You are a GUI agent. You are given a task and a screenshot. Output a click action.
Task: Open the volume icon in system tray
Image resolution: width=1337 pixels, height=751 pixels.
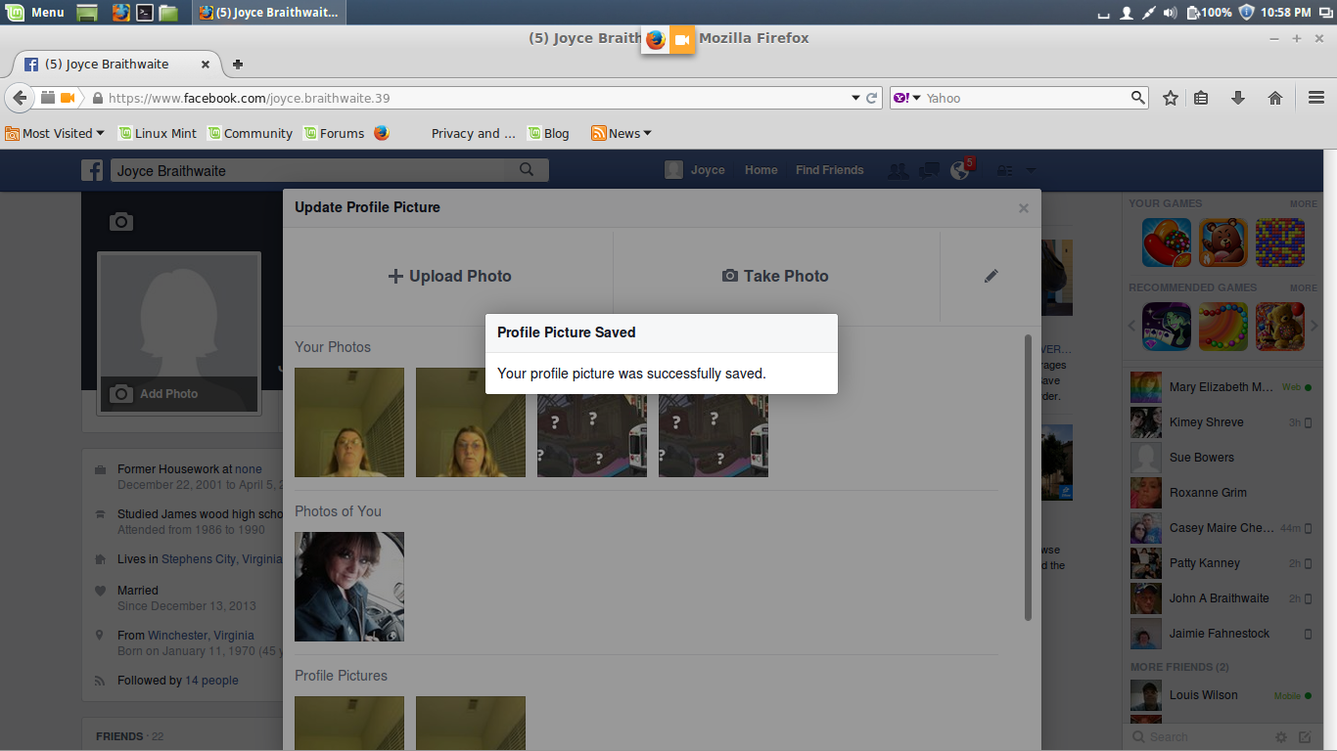1171,13
